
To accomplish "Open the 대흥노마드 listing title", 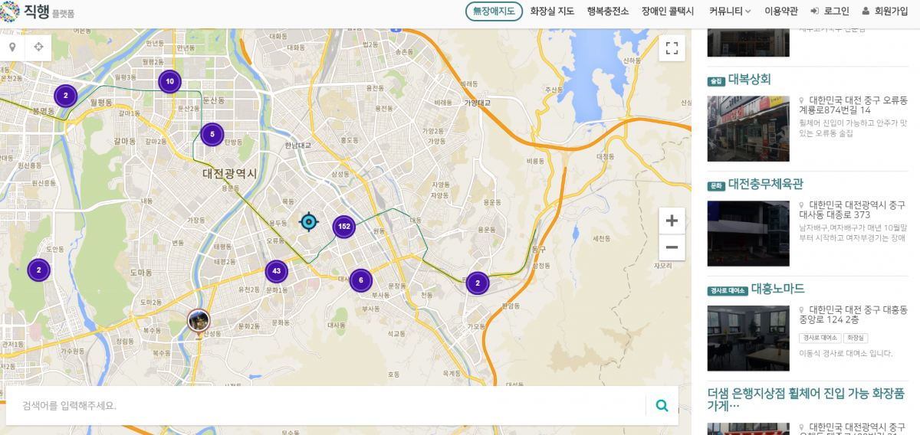I will 778,289.
